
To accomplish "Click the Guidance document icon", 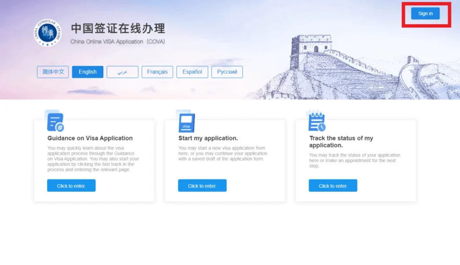I will coord(55,122).
